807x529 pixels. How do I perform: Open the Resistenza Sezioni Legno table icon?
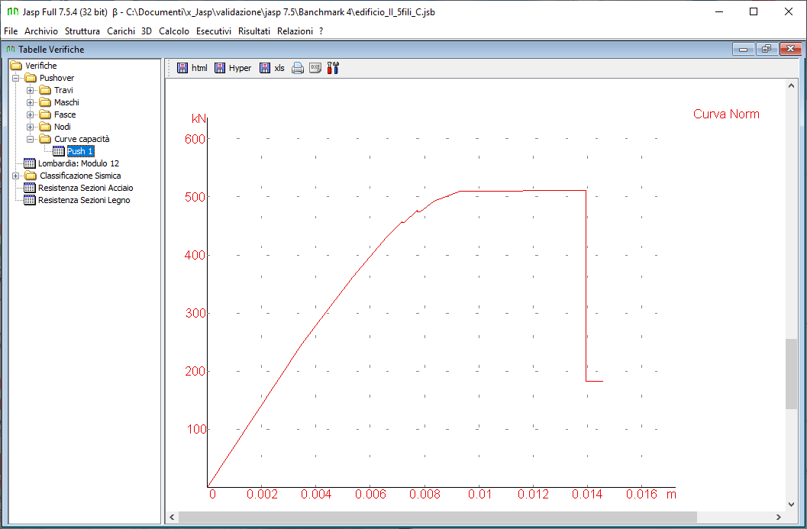tap(30, 200)
